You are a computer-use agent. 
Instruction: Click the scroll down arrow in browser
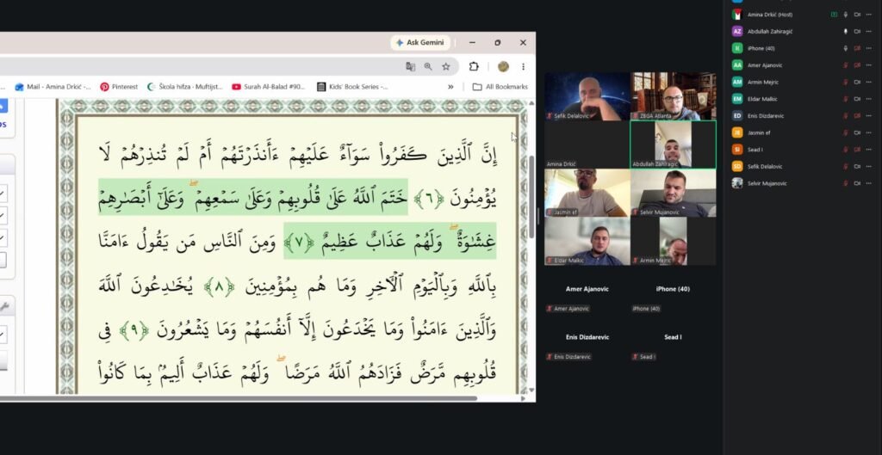pyautogui.click(x=531, y=390)
